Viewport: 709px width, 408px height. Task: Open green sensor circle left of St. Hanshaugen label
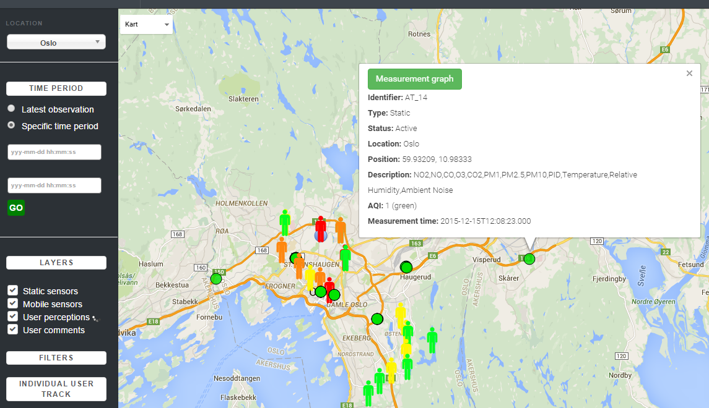pyautogui.click(x=295, y=258)
